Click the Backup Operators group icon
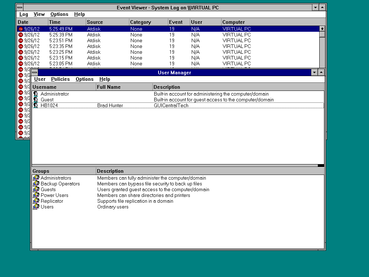Viewport: 369px width, 277px height. [x=36, y=184]
